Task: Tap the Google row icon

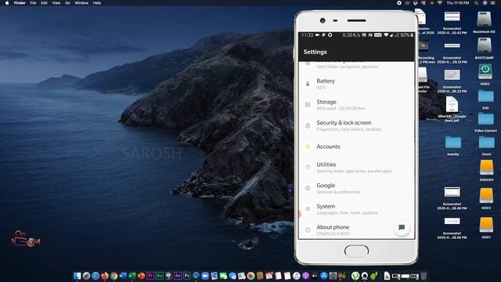Action: tap(308, 188)
